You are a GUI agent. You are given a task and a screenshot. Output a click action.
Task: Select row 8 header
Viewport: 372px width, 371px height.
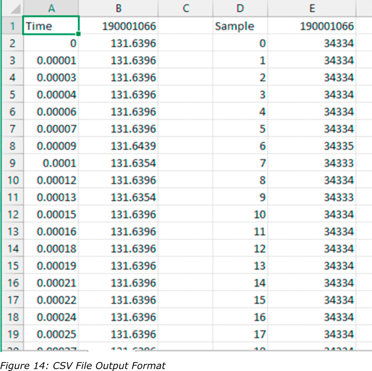click(13, 146)
